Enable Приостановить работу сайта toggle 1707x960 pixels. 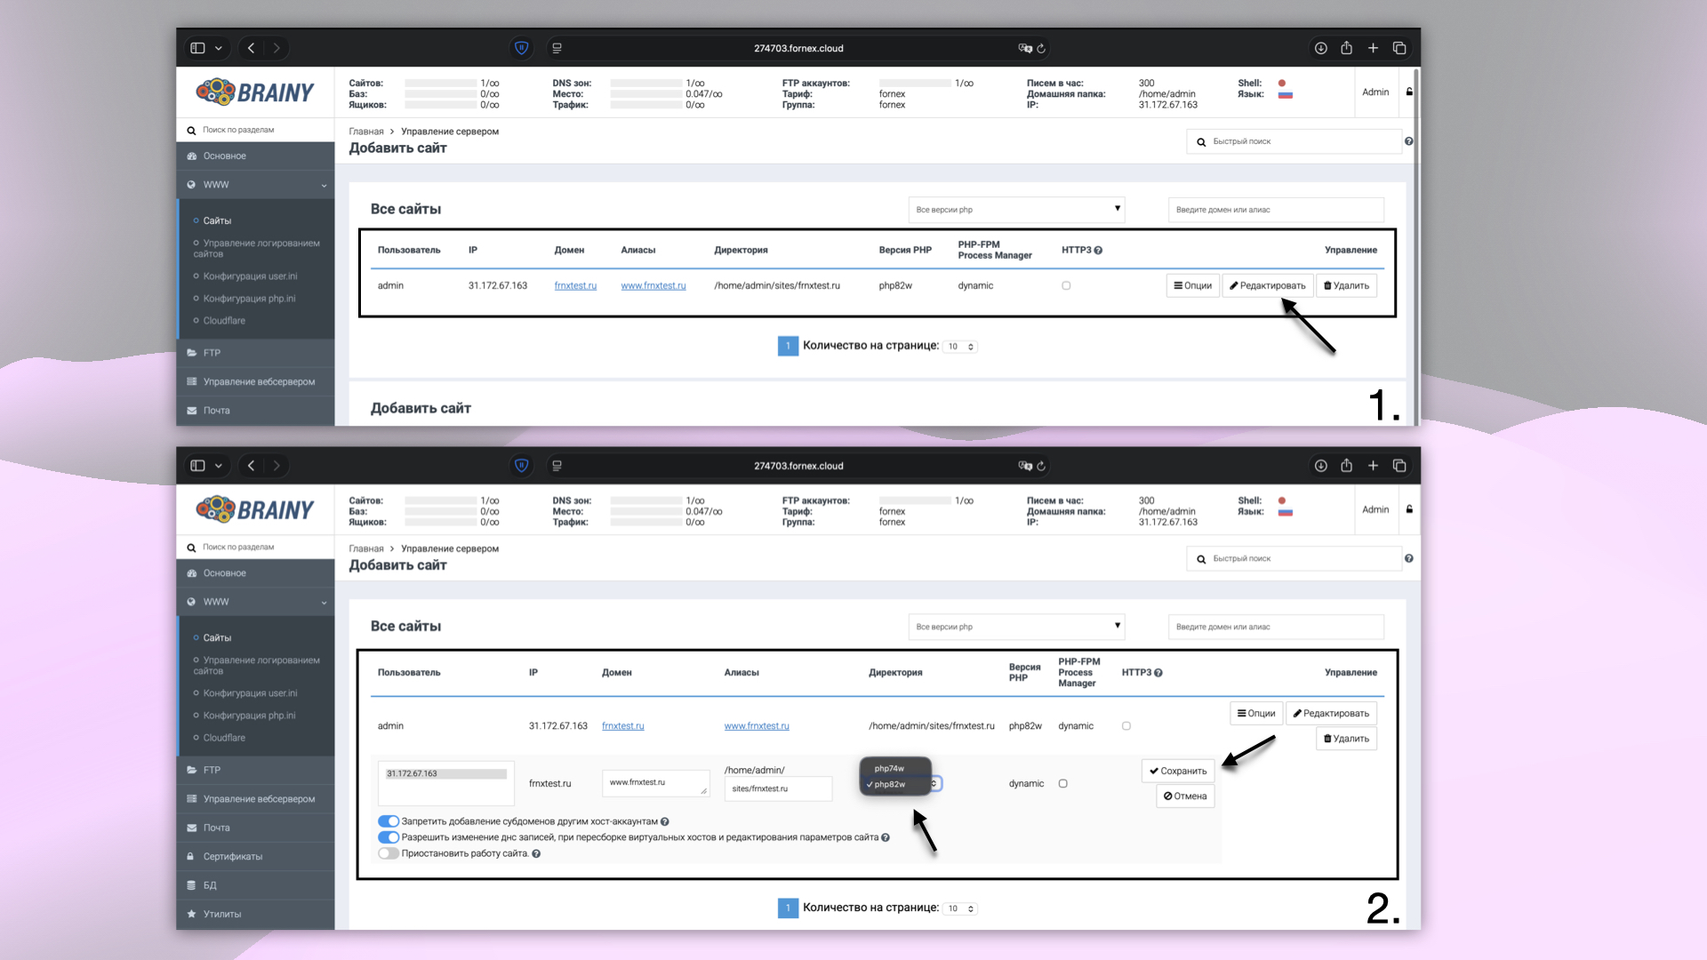coord(389,854)
